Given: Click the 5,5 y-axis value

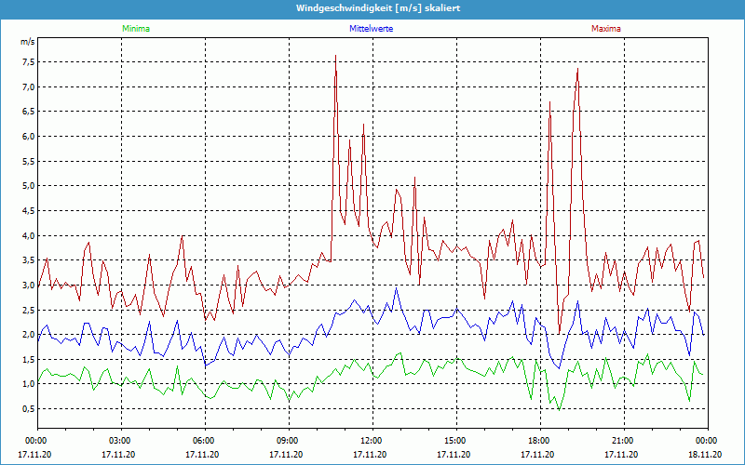Looking at the screenshot, I should click(28, 161).
